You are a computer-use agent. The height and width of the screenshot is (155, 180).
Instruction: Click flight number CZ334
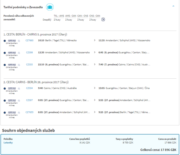29,88
